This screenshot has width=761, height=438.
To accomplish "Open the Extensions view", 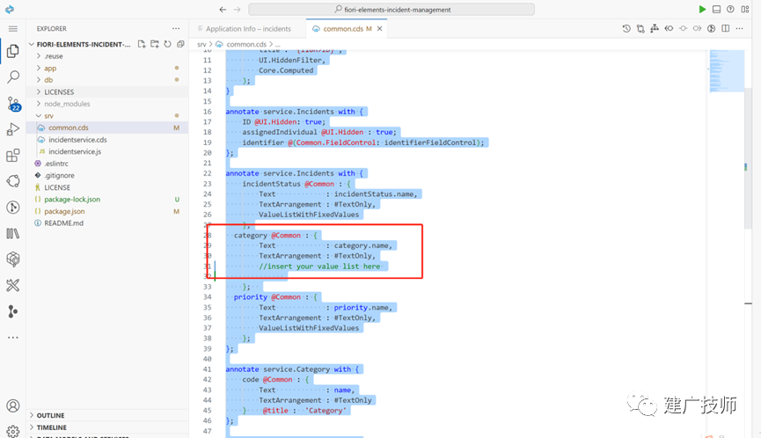I will pyautogui.click(x=13, y=156).
